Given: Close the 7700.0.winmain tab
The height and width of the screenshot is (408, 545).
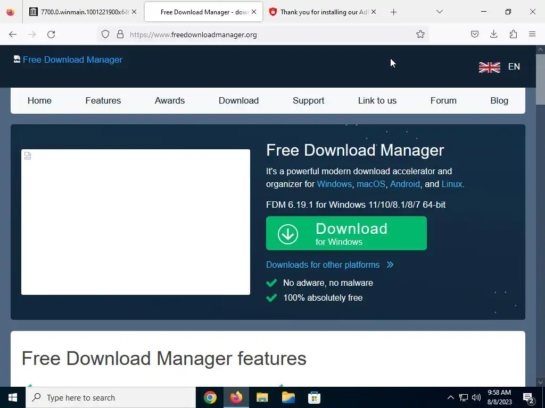Looking at the screenshot, I should pyautogui.click(x=134, y=12).
